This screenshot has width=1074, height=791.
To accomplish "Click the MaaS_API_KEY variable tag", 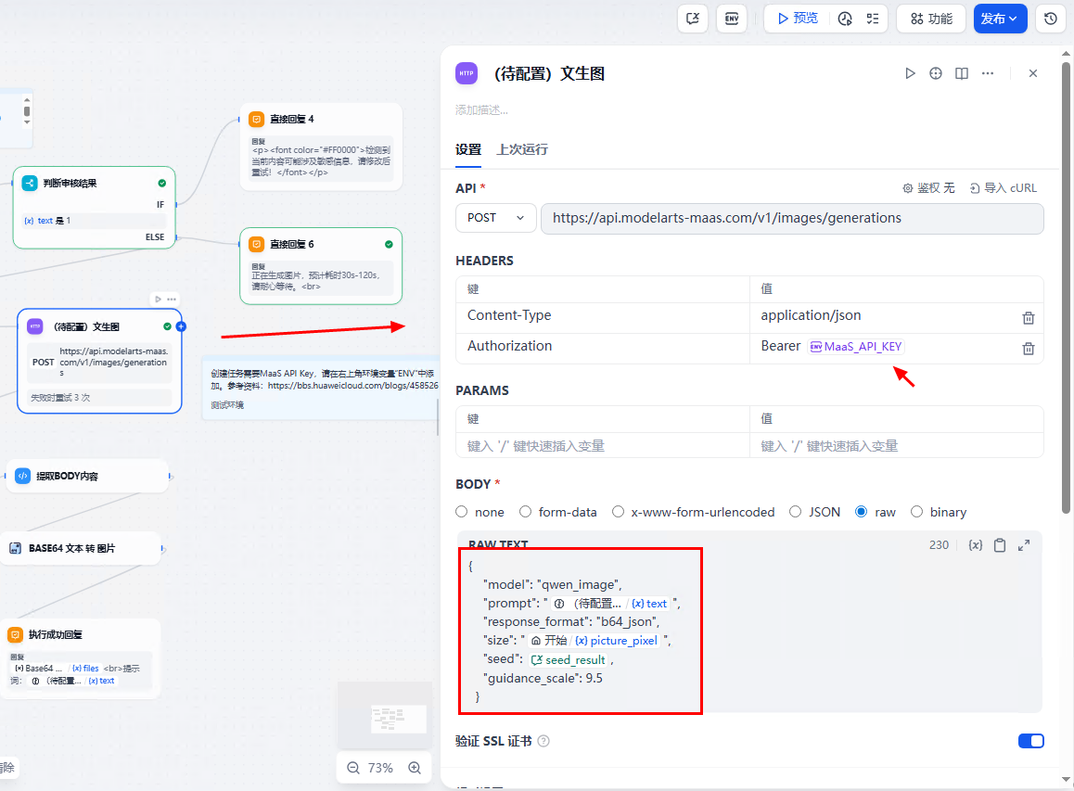I will tap(856, 347).
